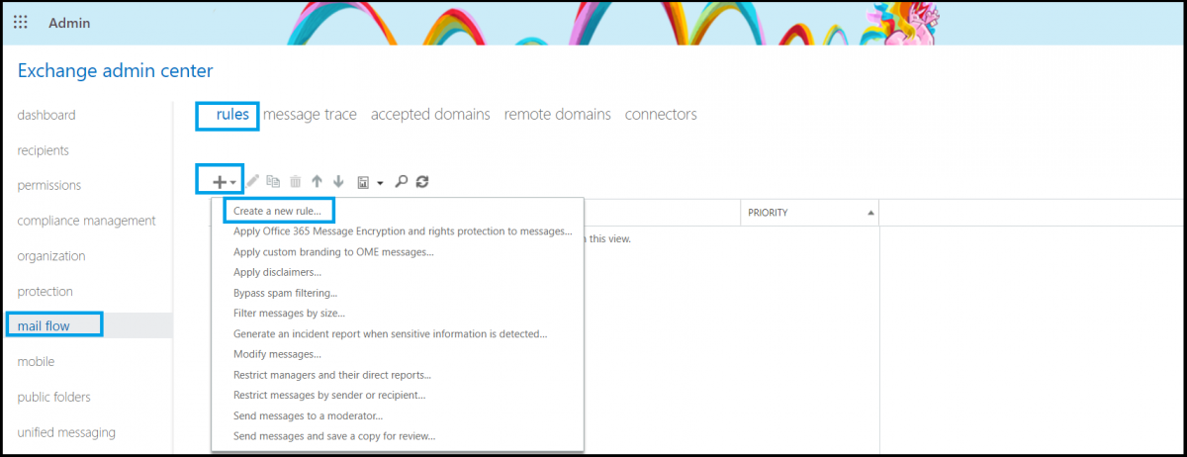Click the export report icon
Viewport: 1187px width, 457px height.
point(364,183)
